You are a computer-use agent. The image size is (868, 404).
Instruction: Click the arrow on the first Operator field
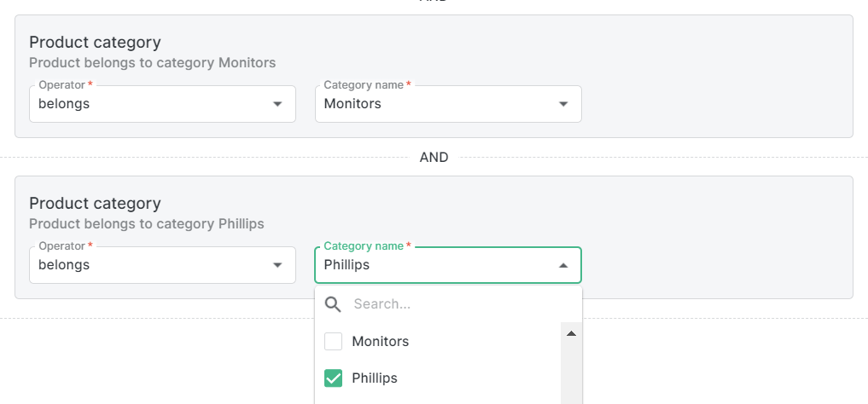tap(277, 104)
